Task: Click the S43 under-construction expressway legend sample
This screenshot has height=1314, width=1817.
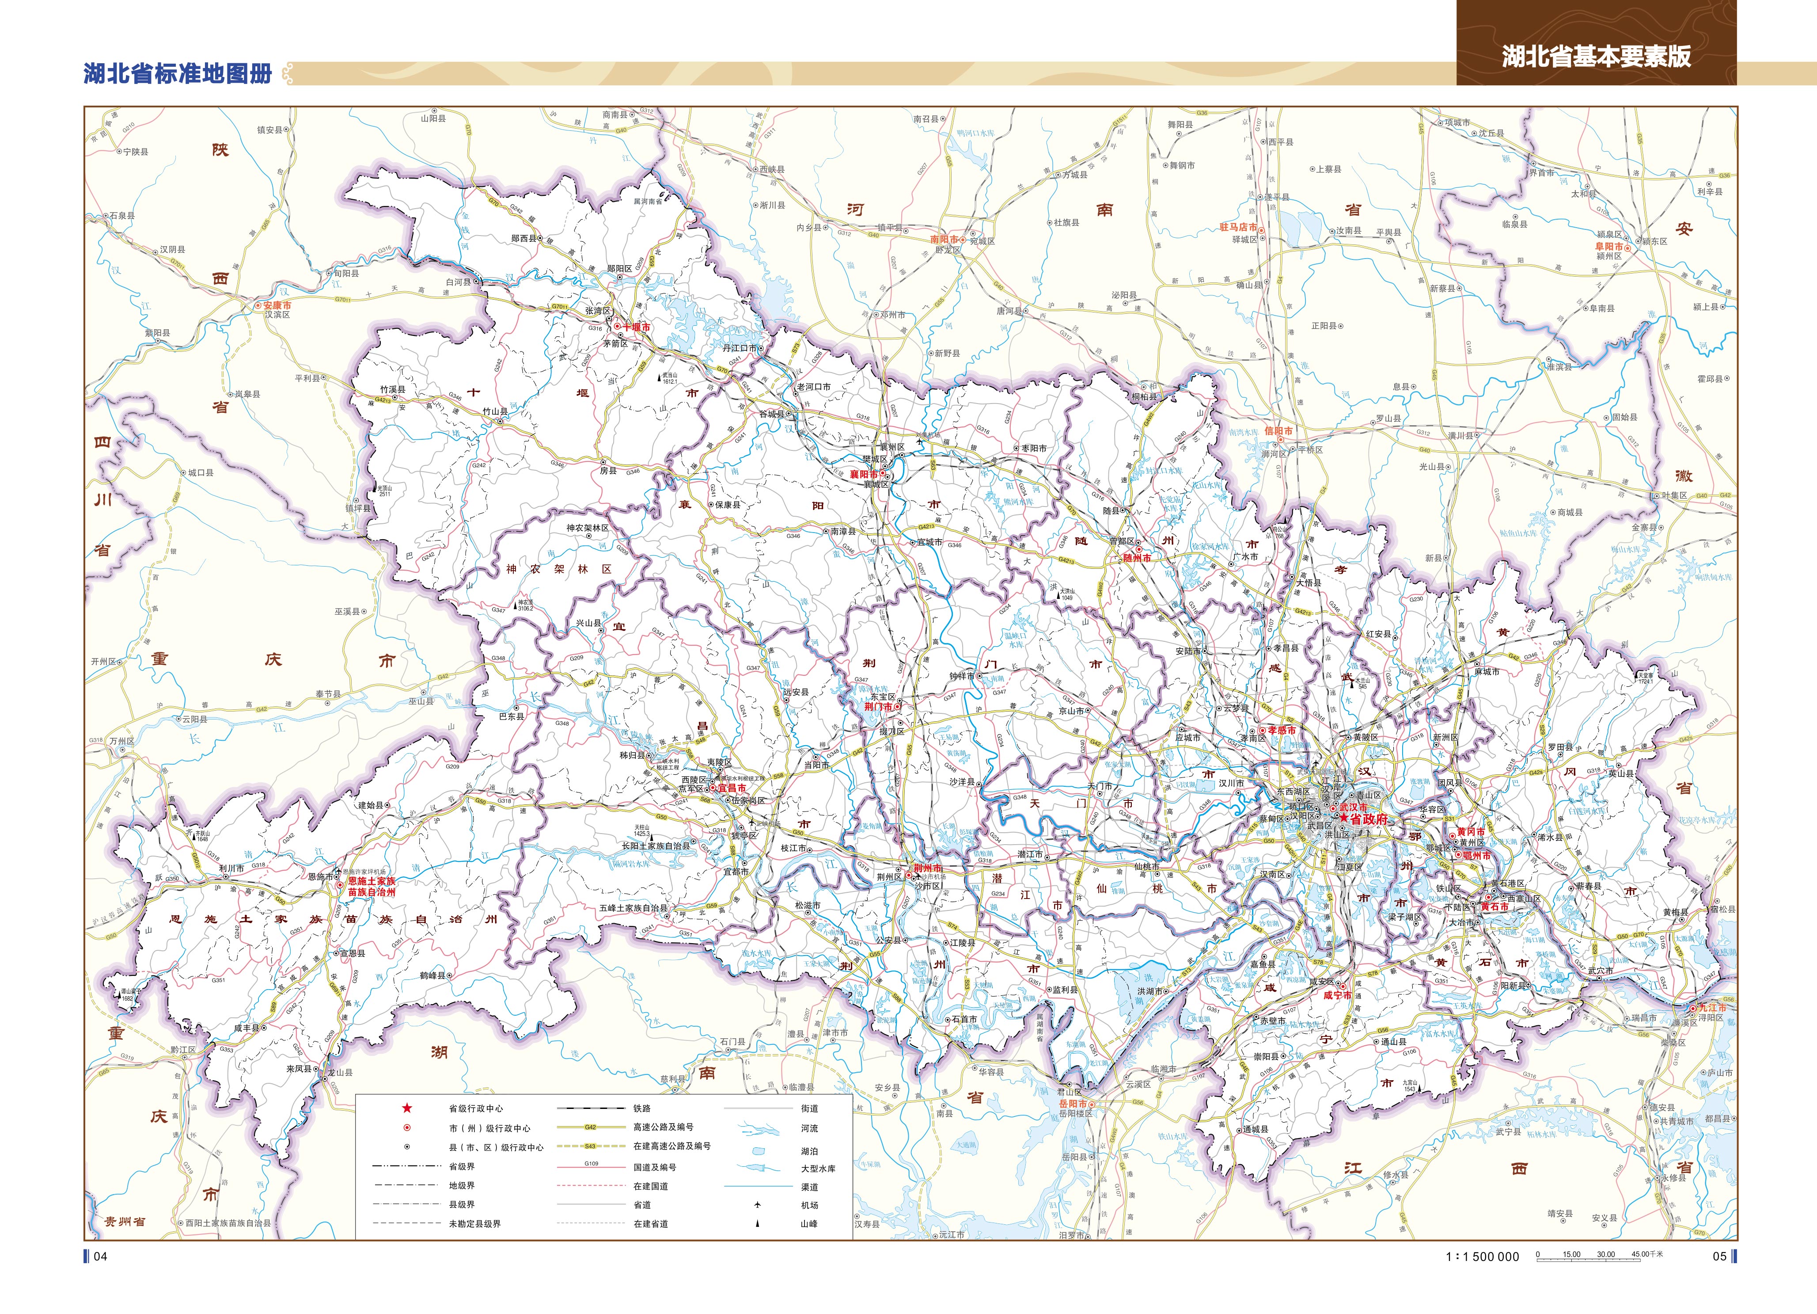Action: tap(591, 1146)
